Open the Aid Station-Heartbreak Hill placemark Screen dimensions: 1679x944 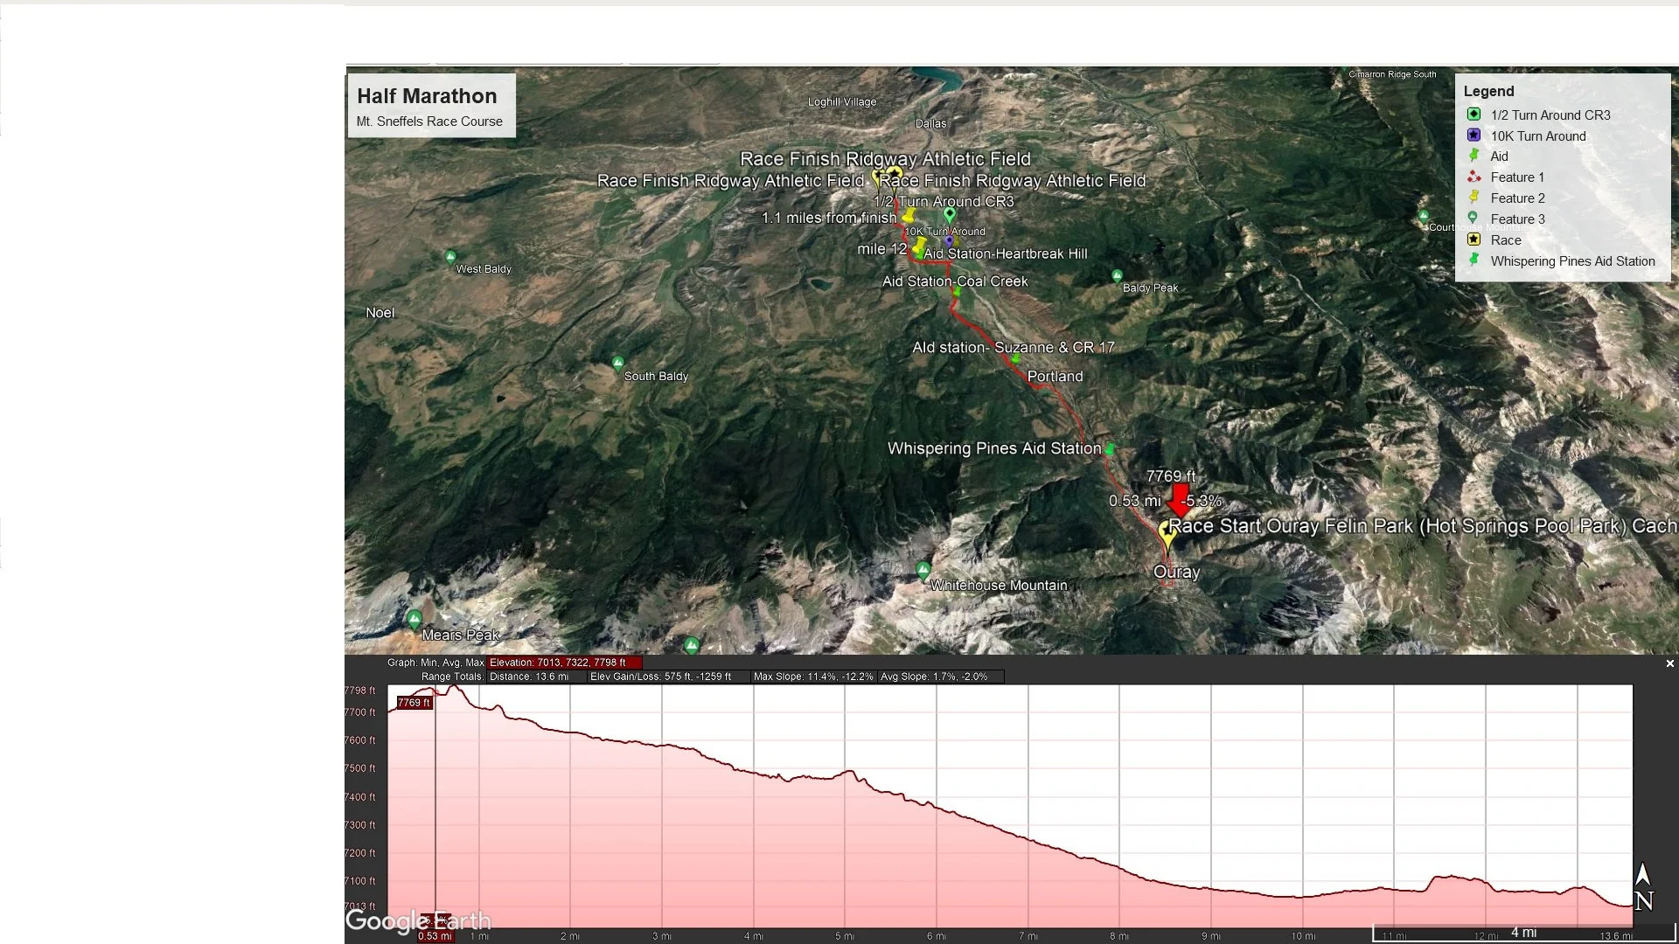tap(919, 254)
